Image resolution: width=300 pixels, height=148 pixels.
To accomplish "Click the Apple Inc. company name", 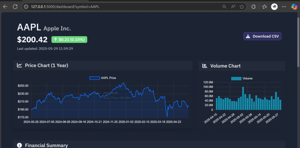I will (57, 28).
